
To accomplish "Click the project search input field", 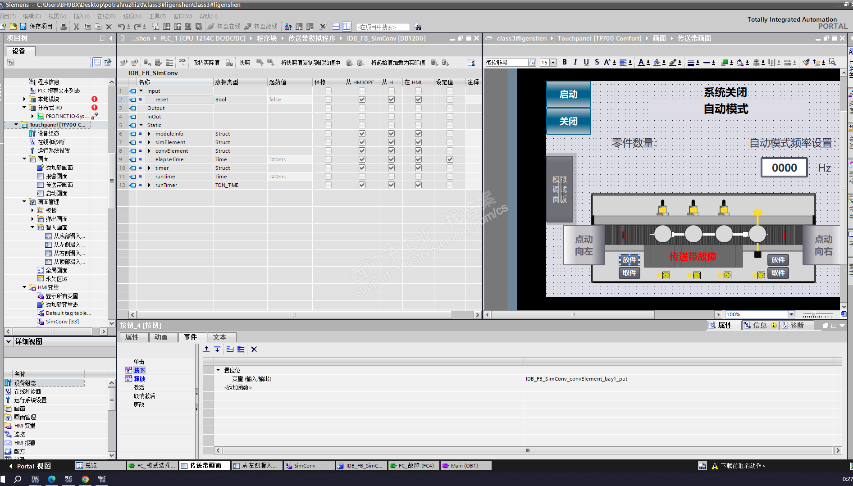I will (x=382, y=27).
